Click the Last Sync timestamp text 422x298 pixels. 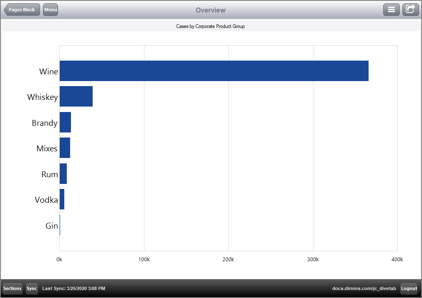click(73, 288)
